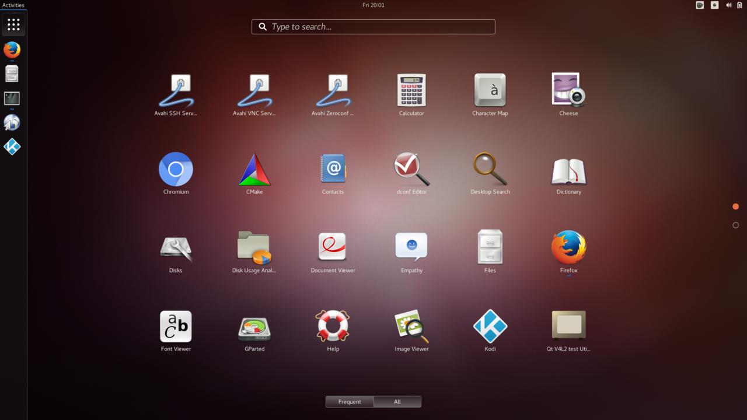
Task: Open Files from the application grid
Action: [x=490, y=252]
